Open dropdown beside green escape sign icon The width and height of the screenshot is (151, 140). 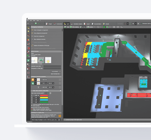[x=35, y=83]
